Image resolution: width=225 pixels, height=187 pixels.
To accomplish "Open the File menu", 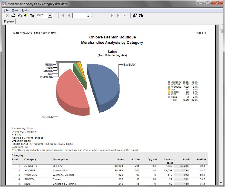I will pyautogui.click(x=6, y=10).
